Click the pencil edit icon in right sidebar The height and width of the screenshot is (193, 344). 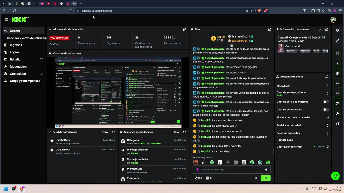coord(338,40)
